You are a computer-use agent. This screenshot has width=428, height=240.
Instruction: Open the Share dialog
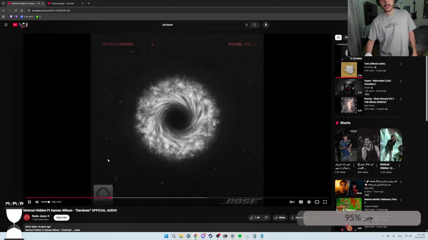280,218
